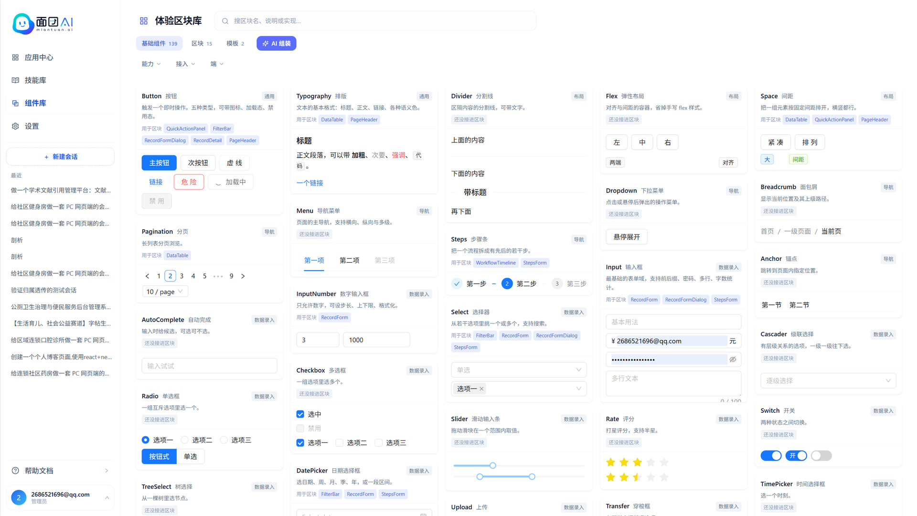The image size is (917, 516).
Task: Click the second star in the bottom rating row
Action: click(624, 477)
